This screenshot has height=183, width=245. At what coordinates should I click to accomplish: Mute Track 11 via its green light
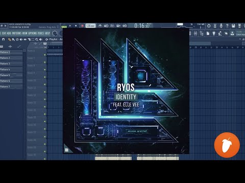click(45, 92)
